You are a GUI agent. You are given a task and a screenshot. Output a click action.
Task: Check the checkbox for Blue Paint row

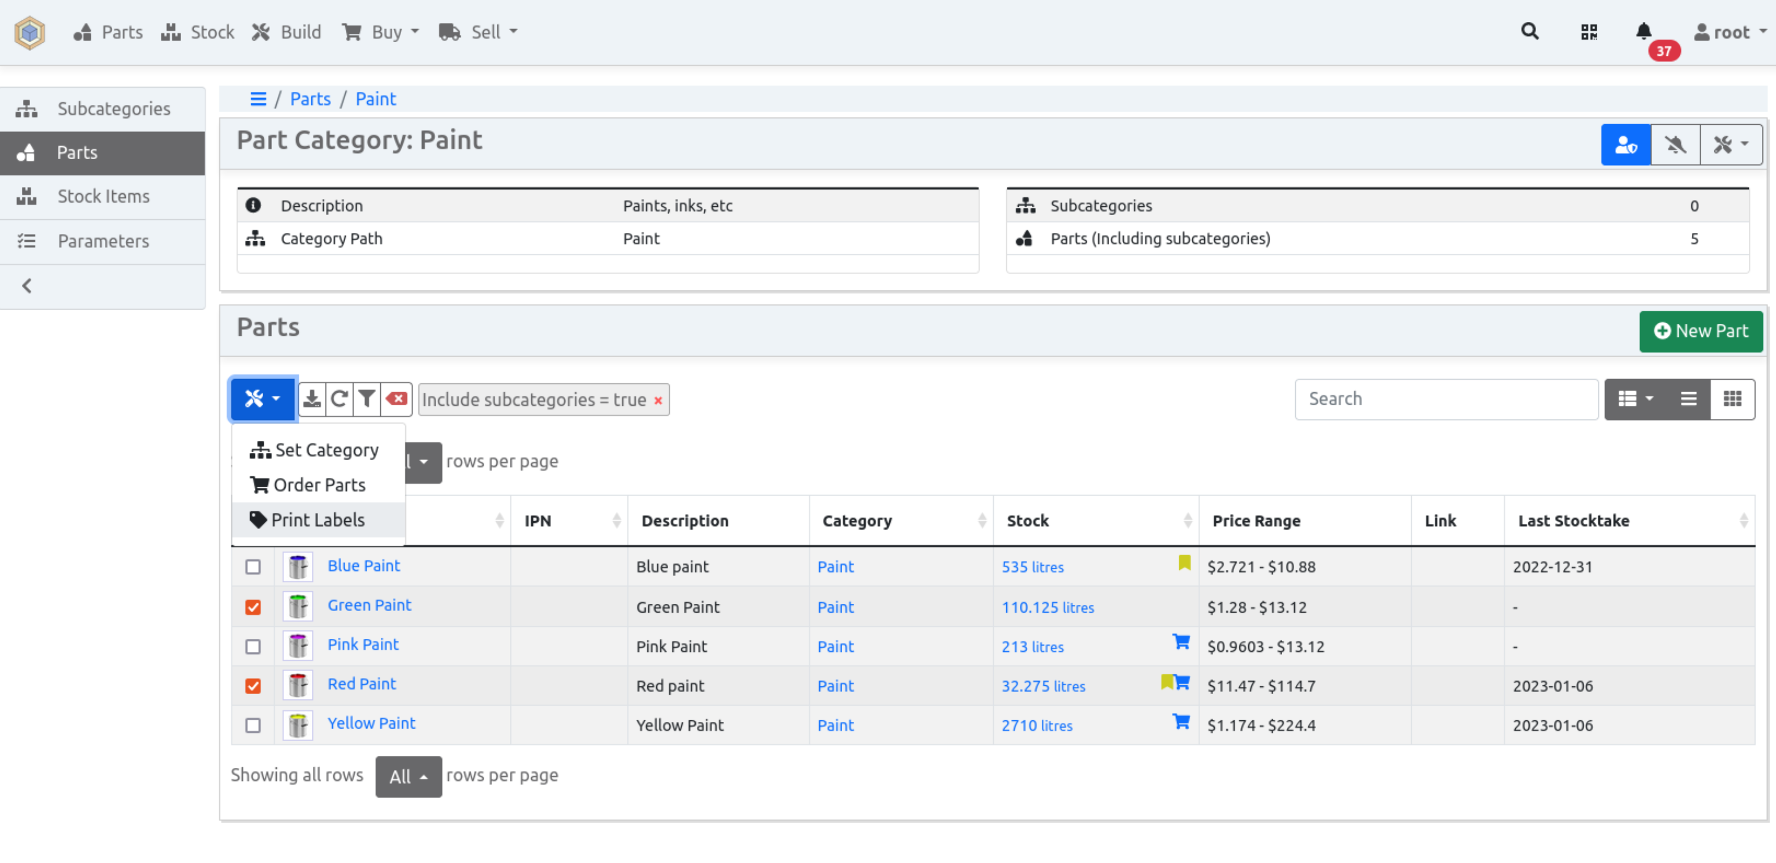pyautogui.click(x=253, y=566)
